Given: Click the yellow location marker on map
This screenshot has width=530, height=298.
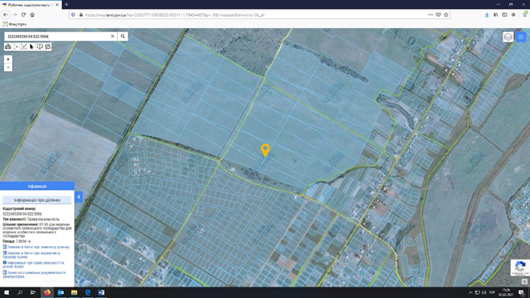Looking at the screenshot, I should (x=265, y=150).
